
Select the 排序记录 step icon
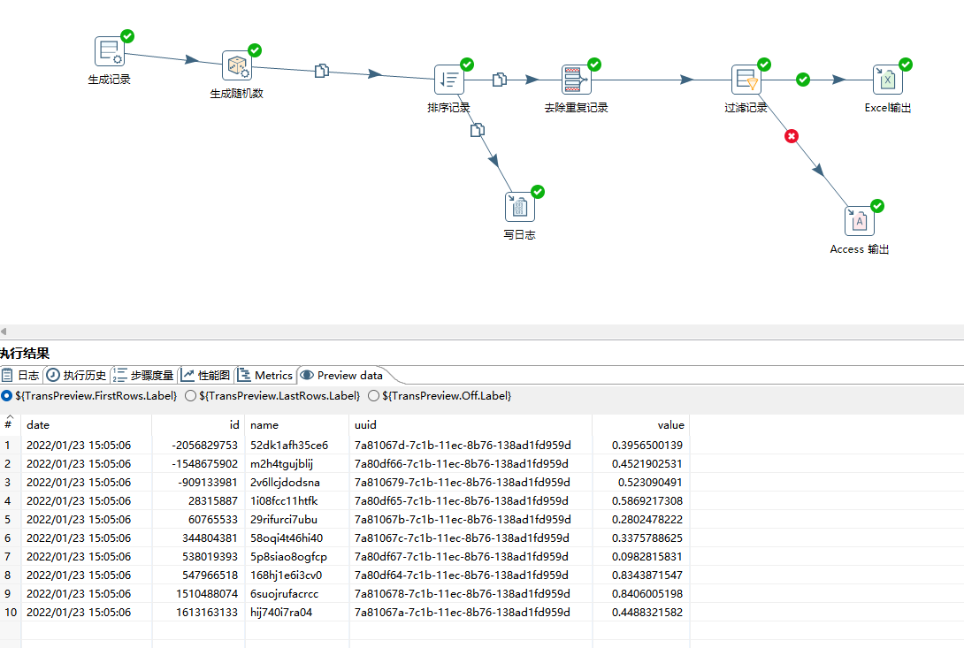448,80
